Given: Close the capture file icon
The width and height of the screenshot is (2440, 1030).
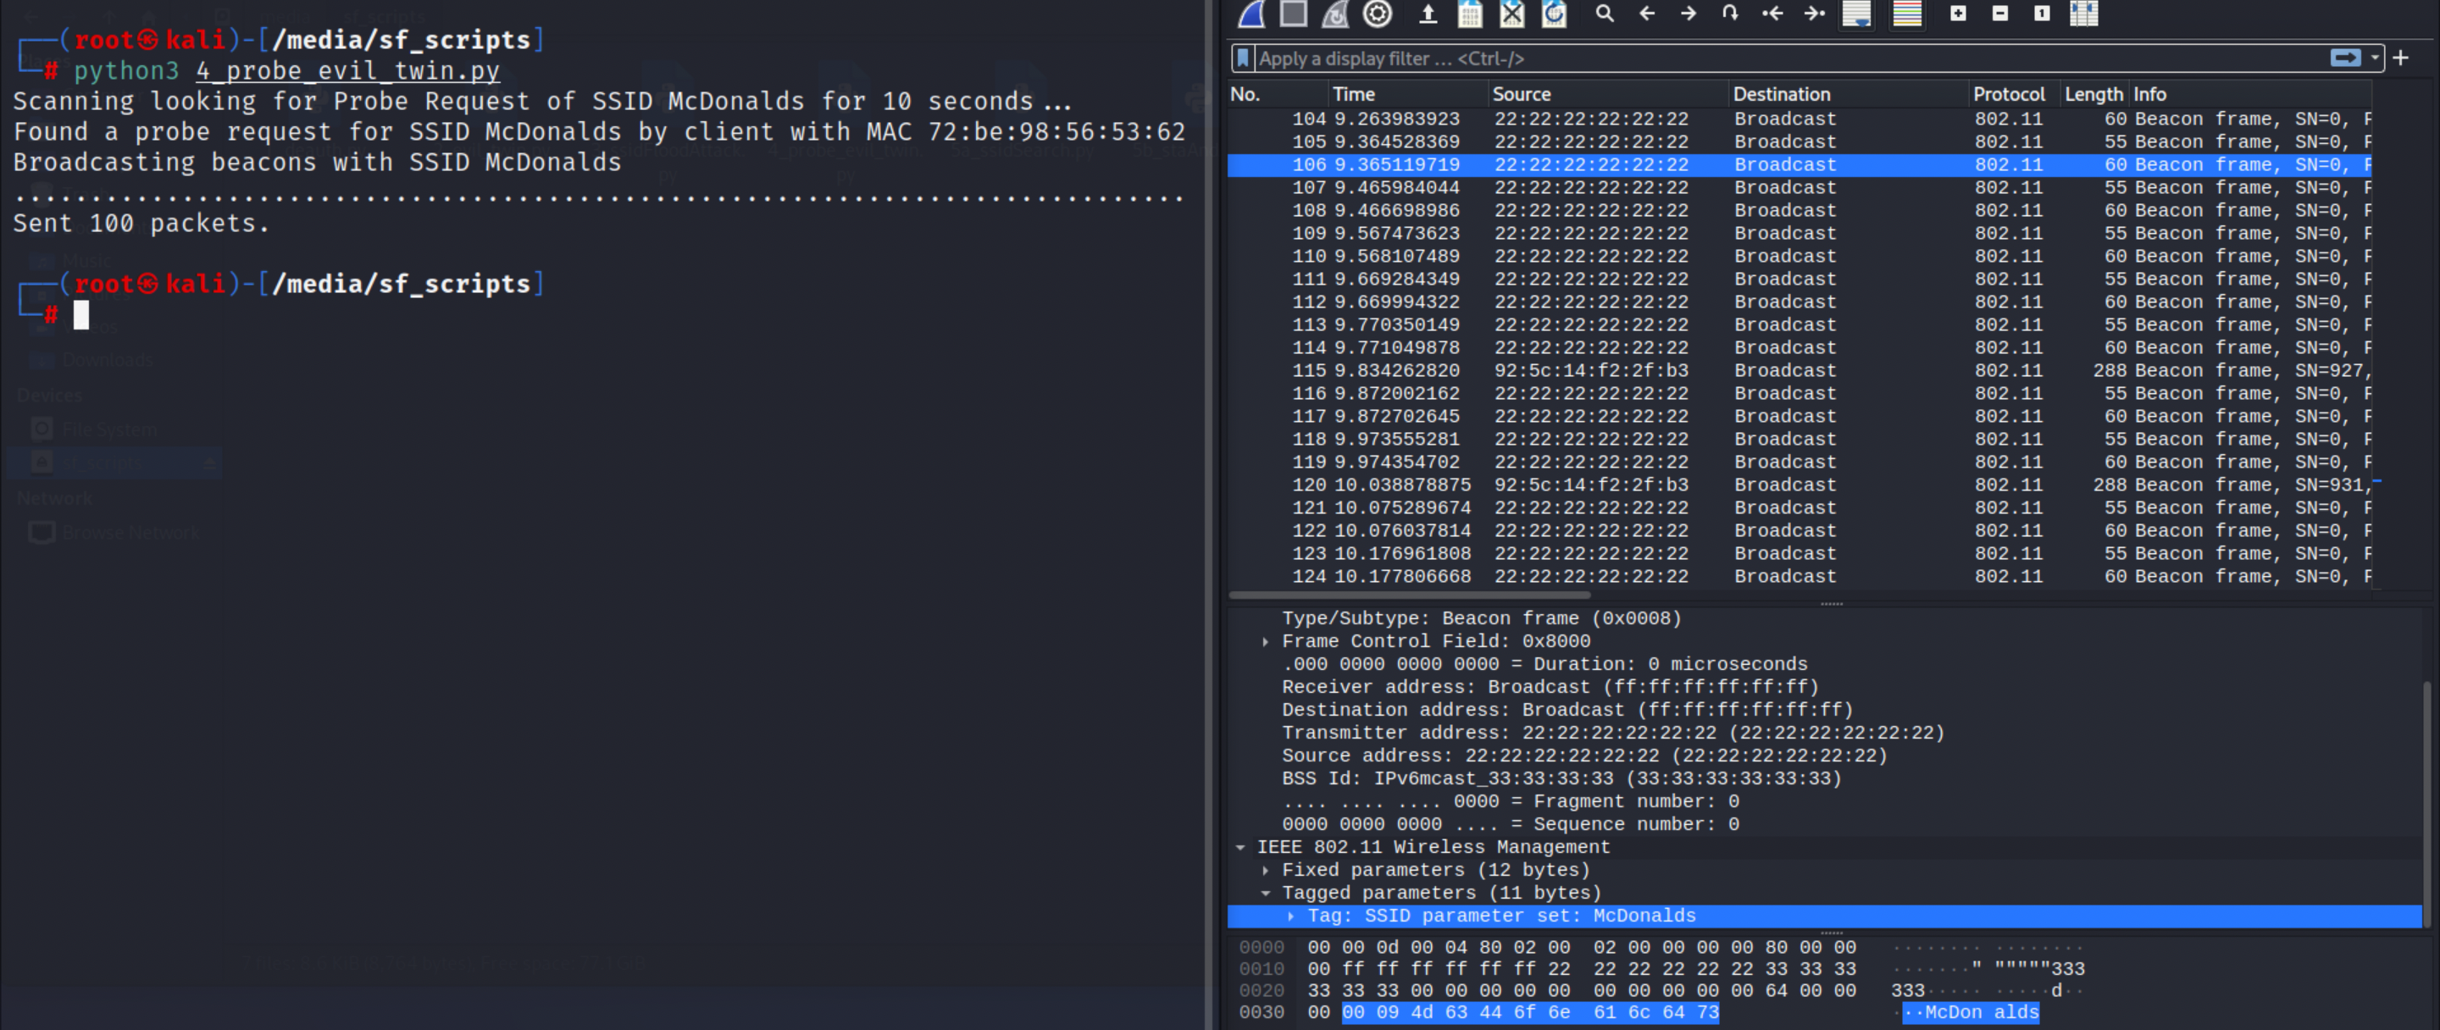Looking at the screenshot, I should (x=1511, y=14).
